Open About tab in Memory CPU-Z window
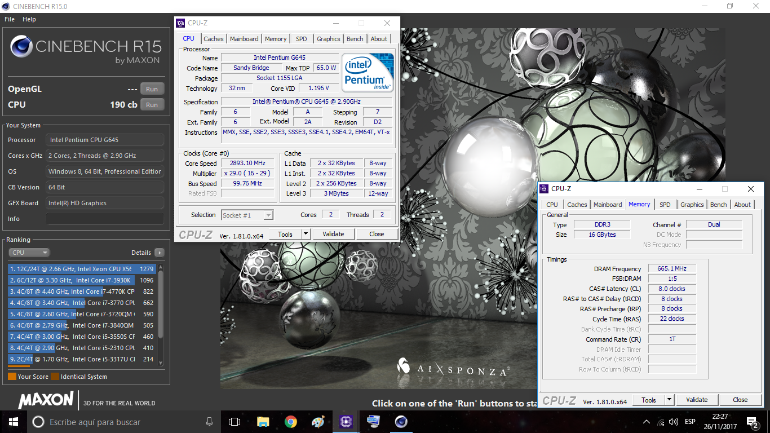 coord(742,205)
